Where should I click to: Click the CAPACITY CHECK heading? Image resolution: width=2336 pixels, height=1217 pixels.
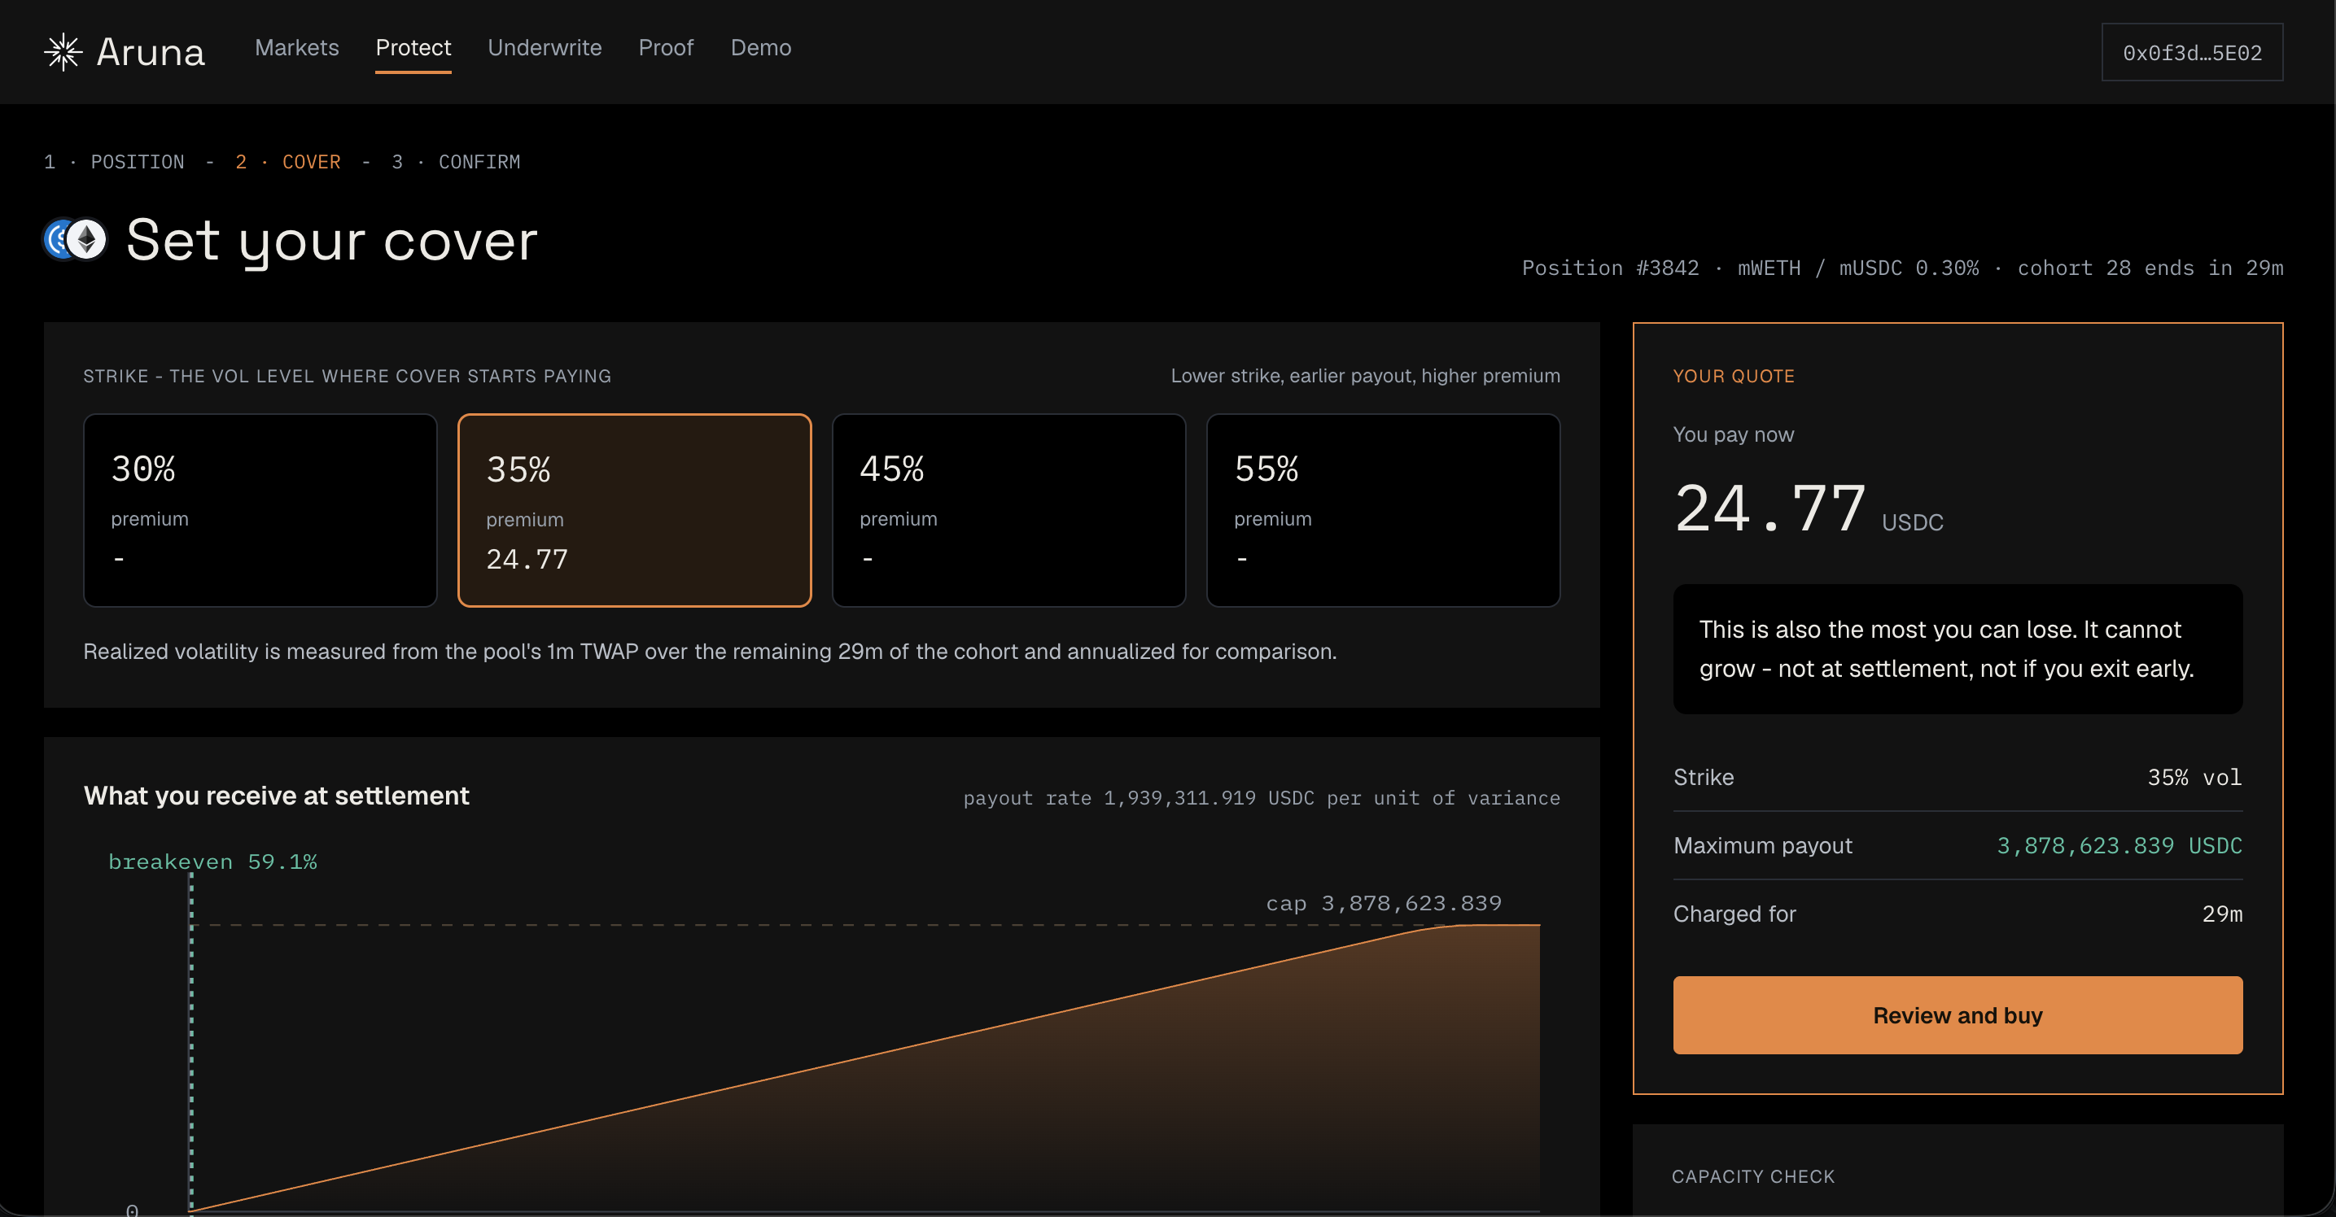point(1753,1176)
